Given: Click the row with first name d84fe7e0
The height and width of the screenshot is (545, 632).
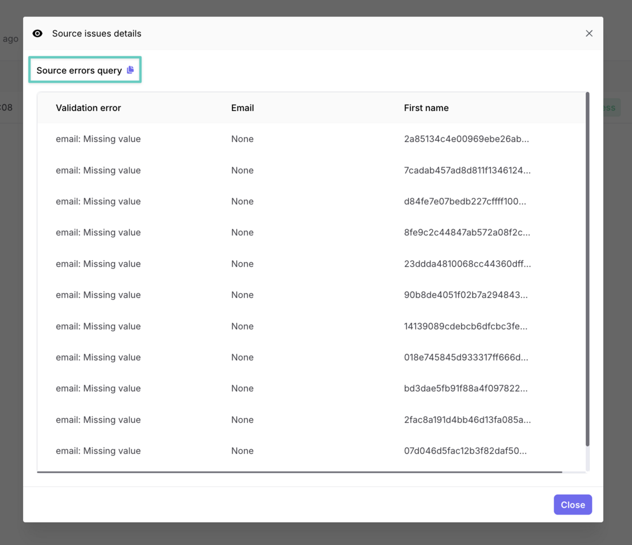Looking at the screenshot, I should coord(464,201).
